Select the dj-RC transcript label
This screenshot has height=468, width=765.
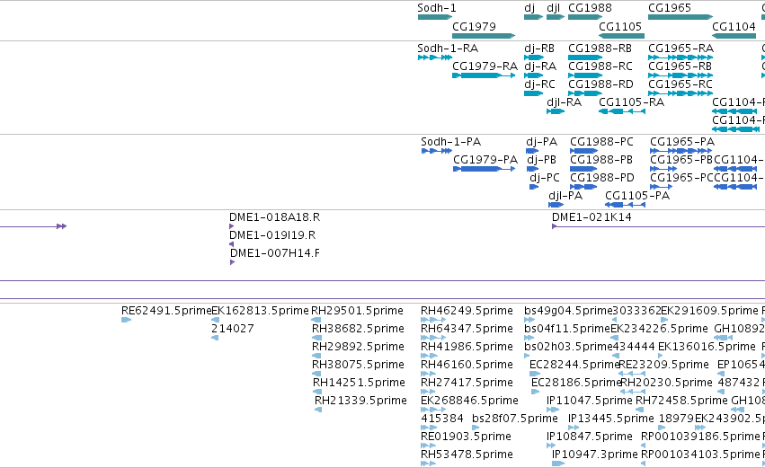point(539,84)
